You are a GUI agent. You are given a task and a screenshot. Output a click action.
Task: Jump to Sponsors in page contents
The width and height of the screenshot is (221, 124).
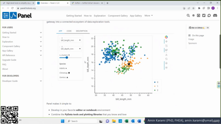pos(192,43)
